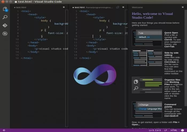The width and height of the screenshot is (187, 132).
Task: Click the Command palette thumbnail
Action: coord(147,110)
